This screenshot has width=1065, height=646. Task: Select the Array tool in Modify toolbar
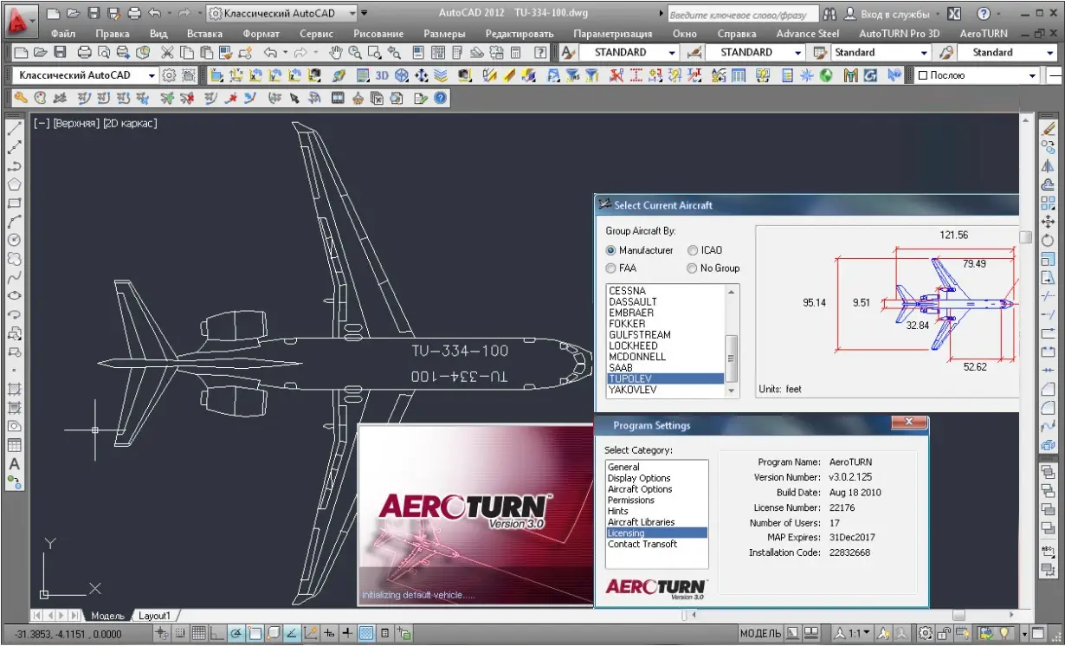[1049, 203]
